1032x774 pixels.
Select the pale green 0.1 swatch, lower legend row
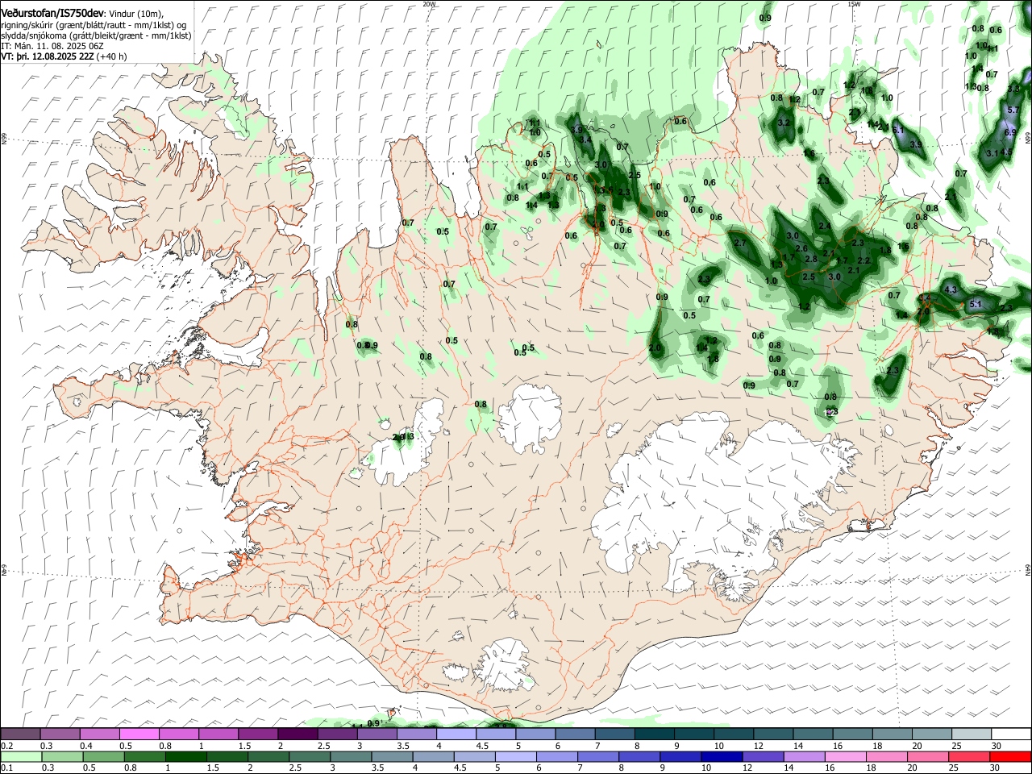[x=21, y=756]
